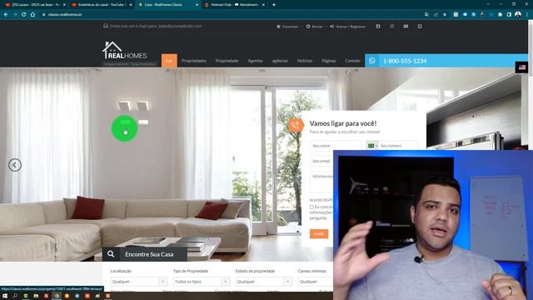Image resolution: width=533 pixels, height=300 pixels.
Task: Open browser extensions puzzle icon
Action: (500, 15)
